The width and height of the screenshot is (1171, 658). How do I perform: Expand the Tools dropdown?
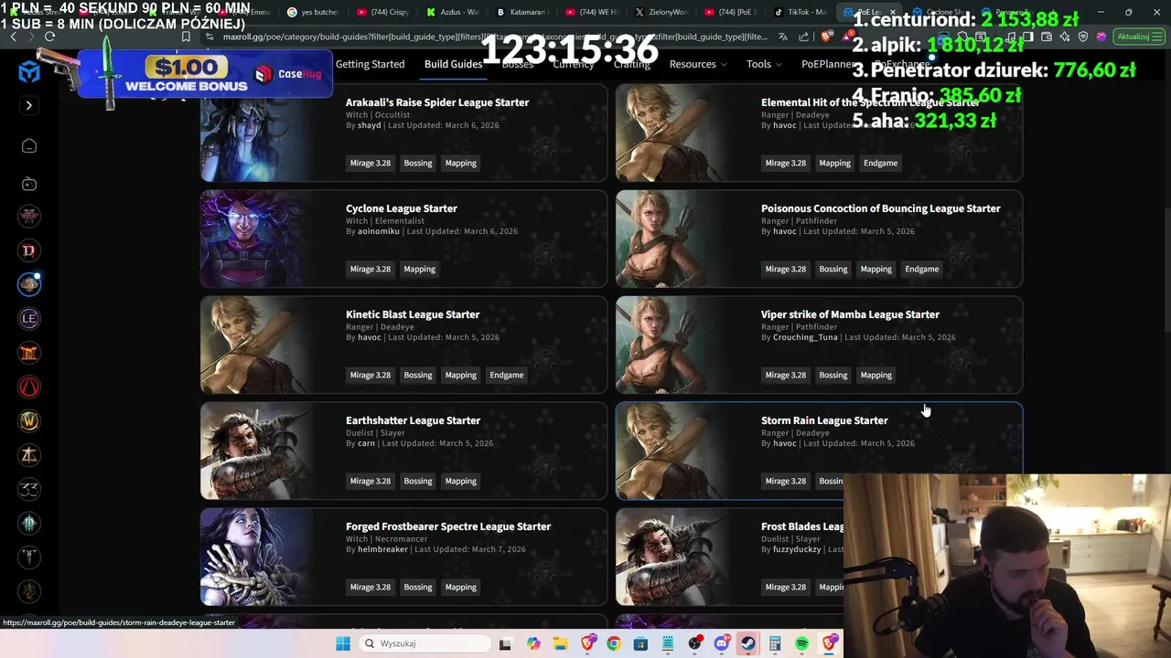tap(764, 64)
